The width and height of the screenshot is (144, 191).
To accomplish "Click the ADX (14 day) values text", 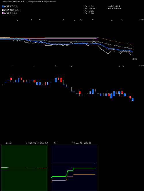I will pos(81,143).
